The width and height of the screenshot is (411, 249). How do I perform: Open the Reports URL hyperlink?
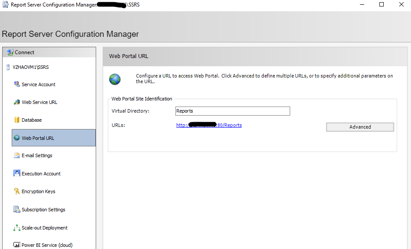pyautogui.click(x=209, y=125)
